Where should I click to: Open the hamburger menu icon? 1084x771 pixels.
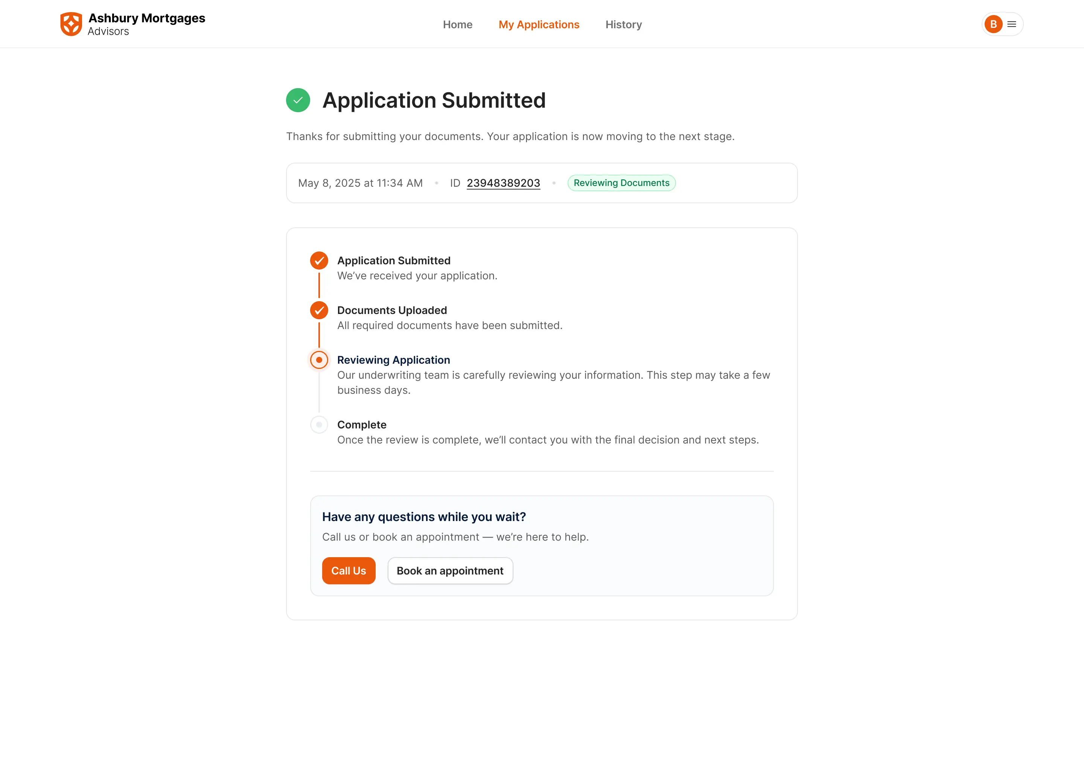[x=1011, y=24]
